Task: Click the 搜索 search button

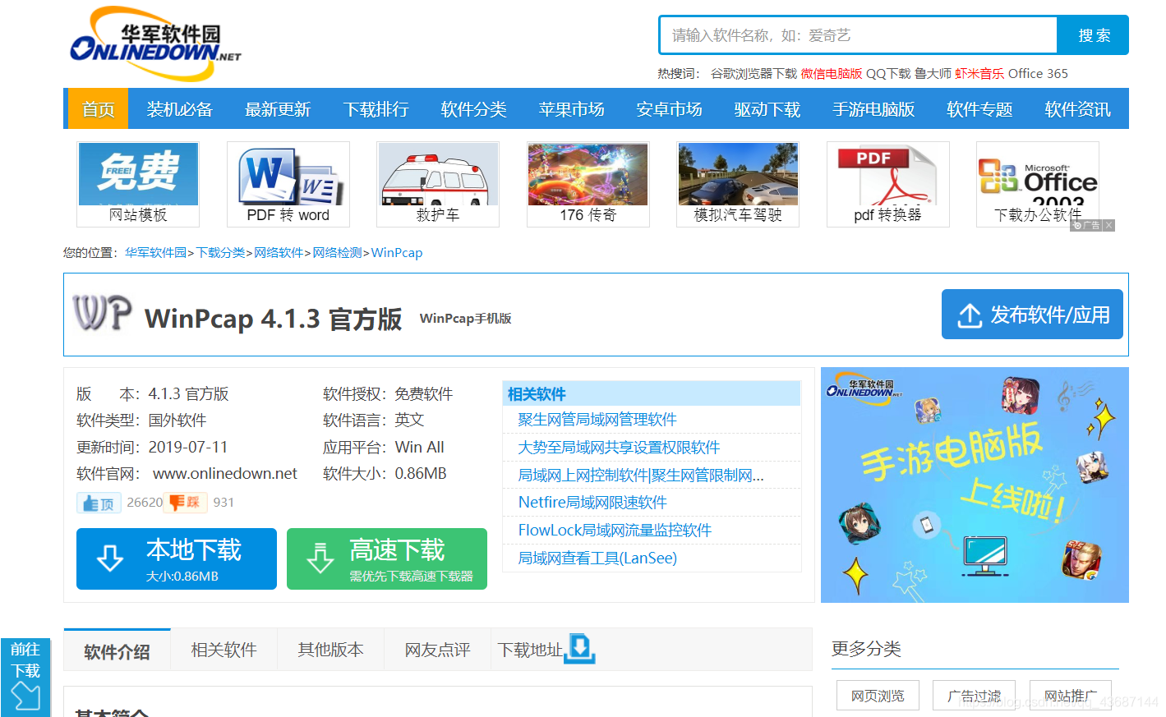Action: 1094,35
